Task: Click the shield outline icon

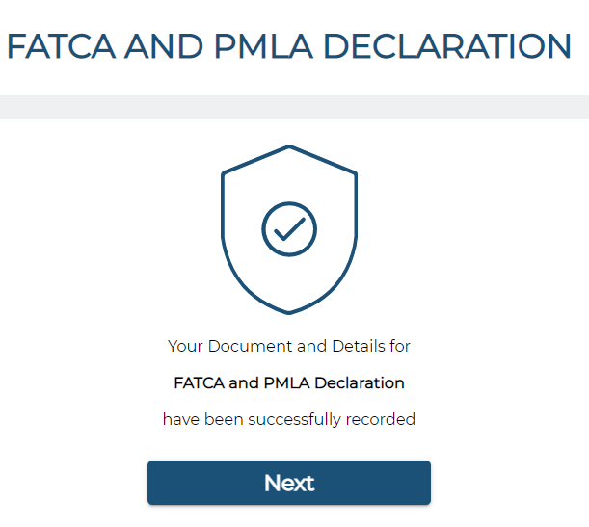Action: point(289,229)
